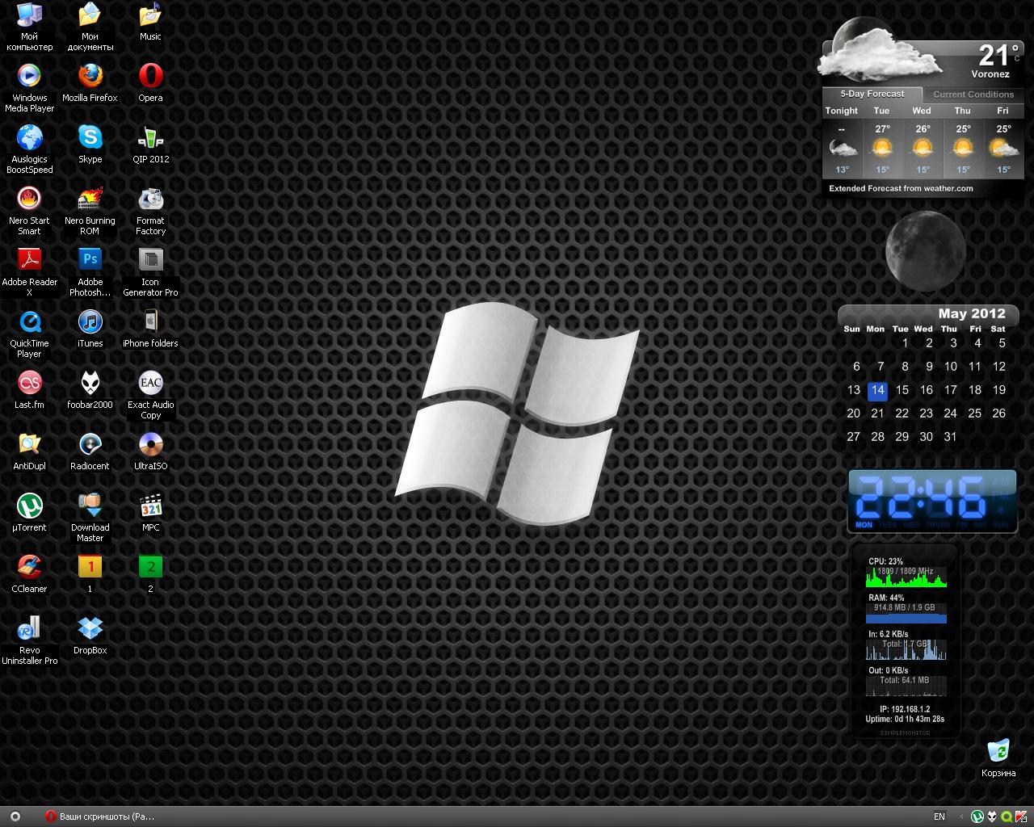This screenshot has width=1034, height=827.
Task: Switch to the Current Conditions tab
Action: click(973, 94)
